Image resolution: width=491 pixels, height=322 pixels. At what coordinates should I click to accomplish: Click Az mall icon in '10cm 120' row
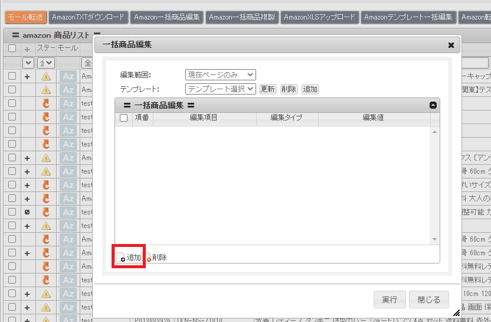(x=68, y=294)
